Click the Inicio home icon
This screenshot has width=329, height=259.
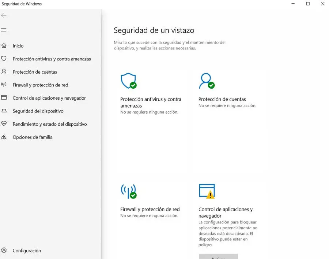point(4,46)
